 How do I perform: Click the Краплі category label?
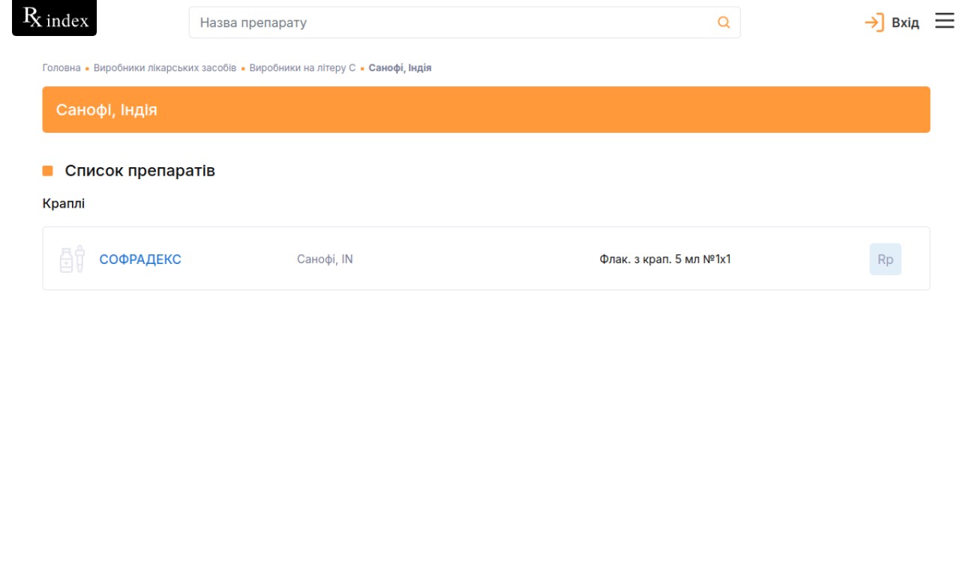(64, 204)
